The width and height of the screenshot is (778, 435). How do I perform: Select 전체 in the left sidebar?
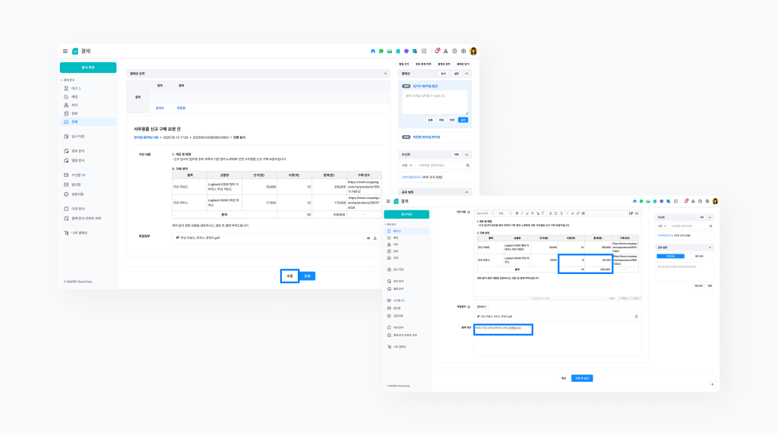pos(74,121)
